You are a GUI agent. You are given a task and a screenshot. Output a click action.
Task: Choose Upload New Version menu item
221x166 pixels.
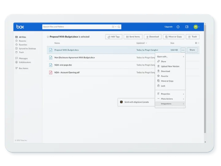tap(170, 66)
